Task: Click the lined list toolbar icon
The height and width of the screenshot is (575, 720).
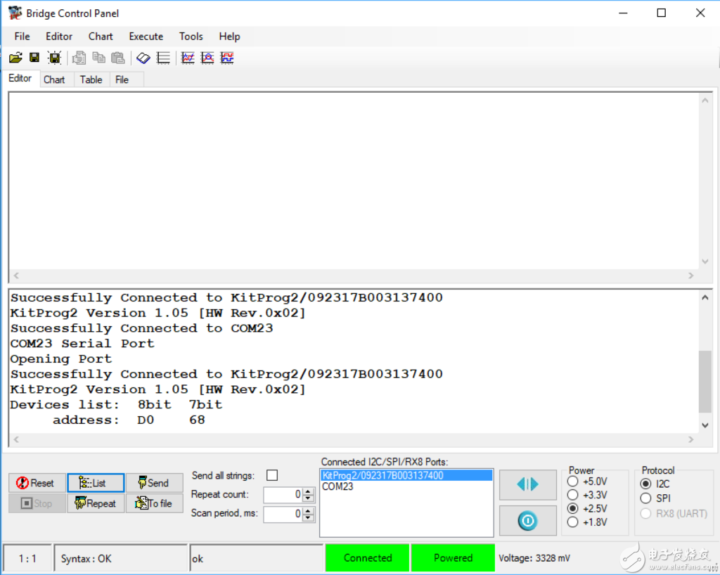Action: [x=163, y=58]
